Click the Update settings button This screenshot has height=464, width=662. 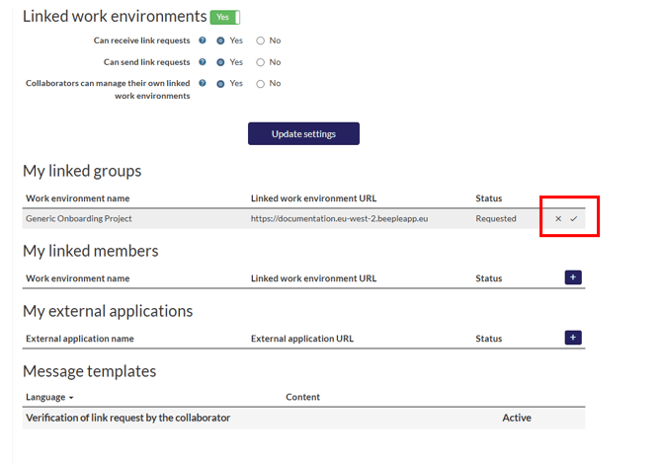303,134
